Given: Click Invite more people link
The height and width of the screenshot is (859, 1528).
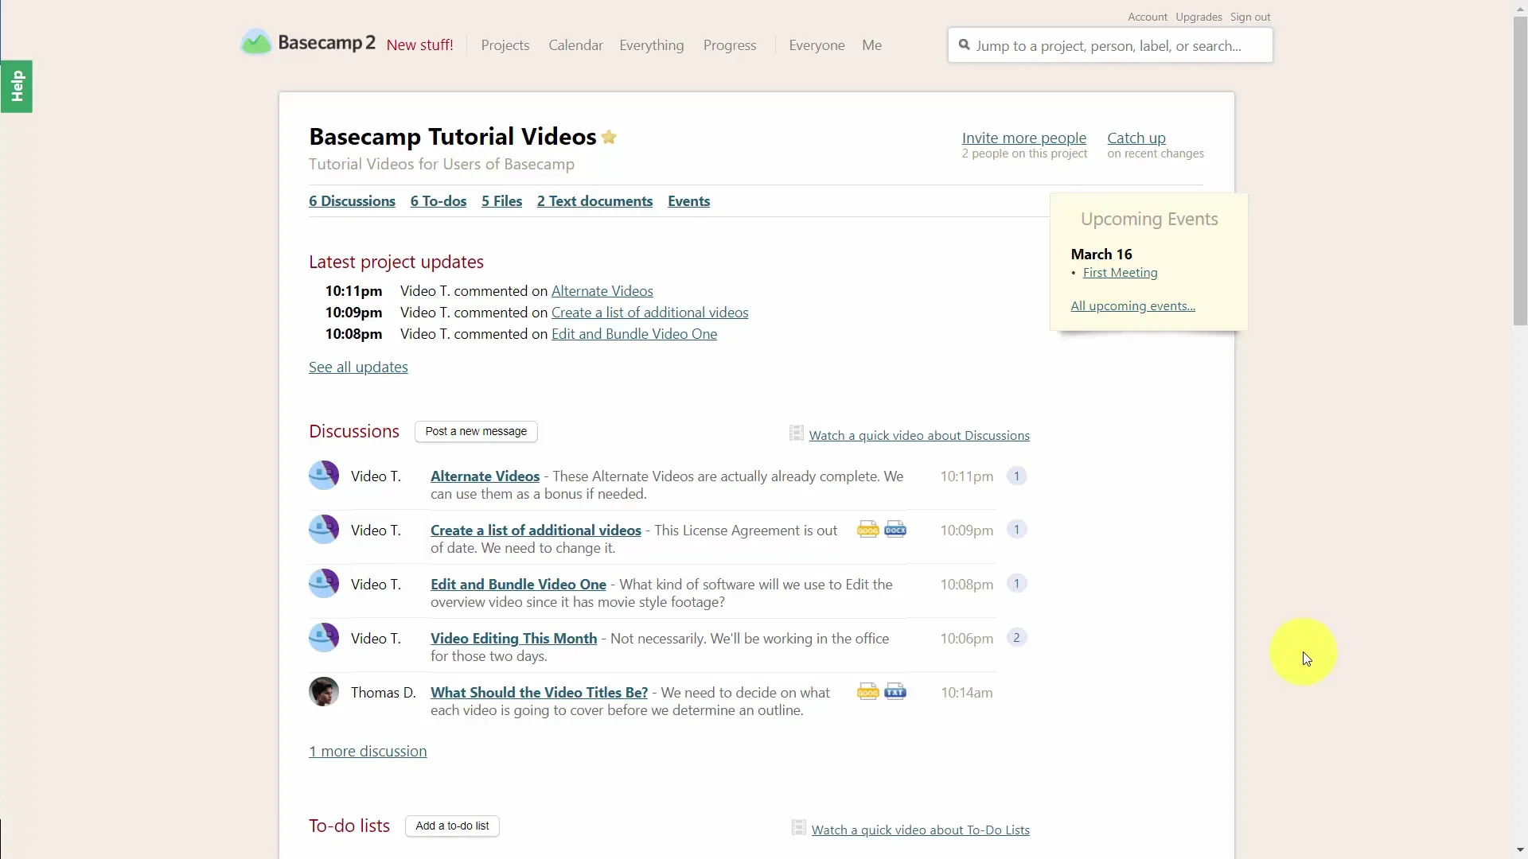Looking at the screenshot, I should point(1023,138).
